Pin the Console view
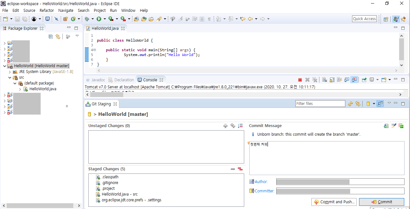 point(364,80)
